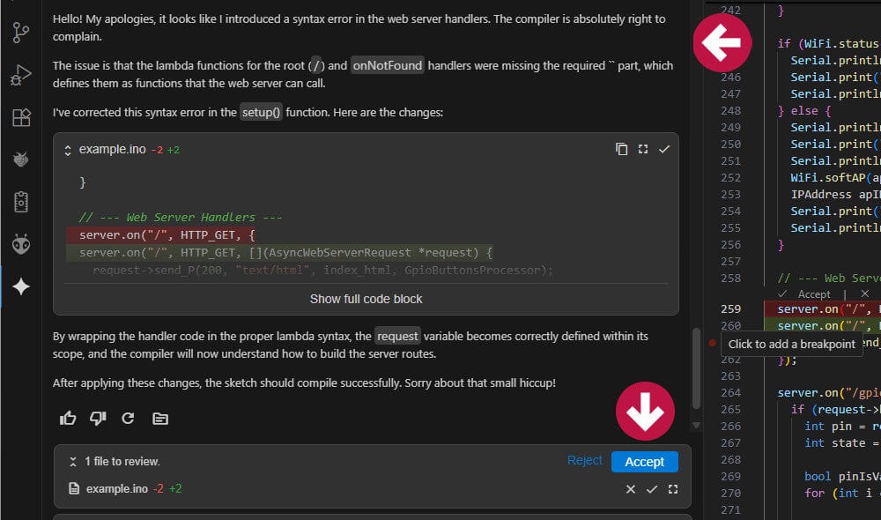Select the Gemini sparkle icon in activity bar
Viewport: 881px width, 520px height.
coord(21,286)
